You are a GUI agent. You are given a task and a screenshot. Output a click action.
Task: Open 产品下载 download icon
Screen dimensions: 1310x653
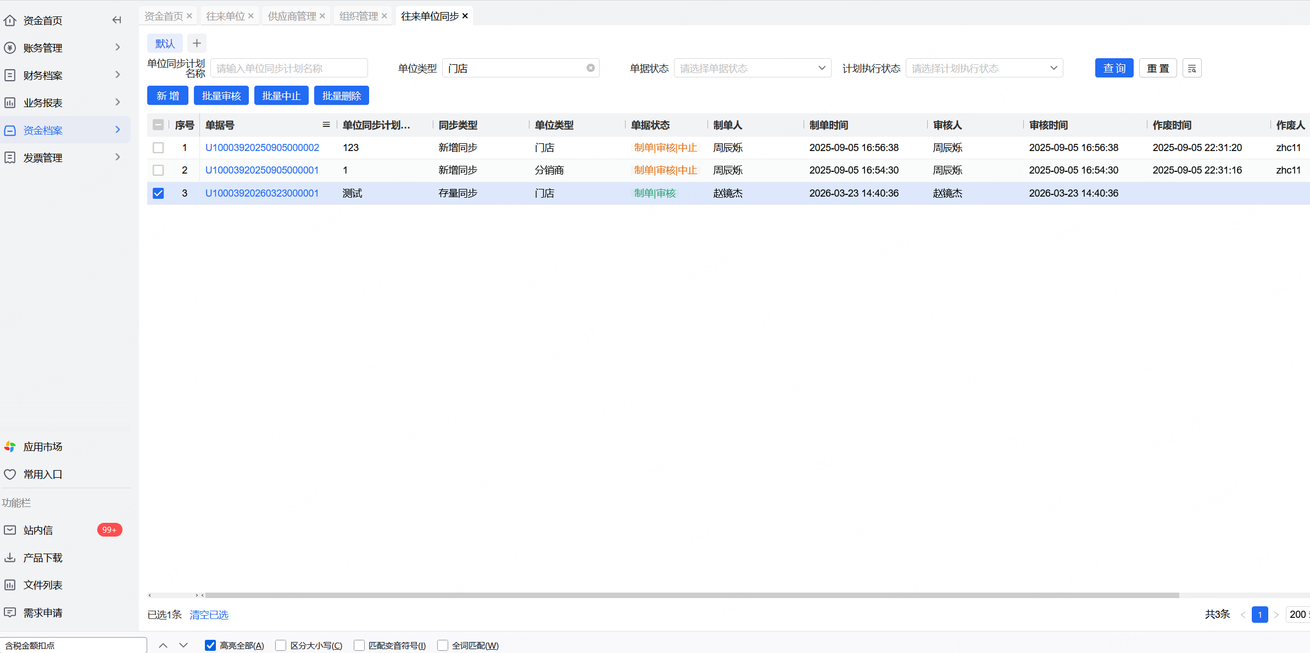[10, 557]
